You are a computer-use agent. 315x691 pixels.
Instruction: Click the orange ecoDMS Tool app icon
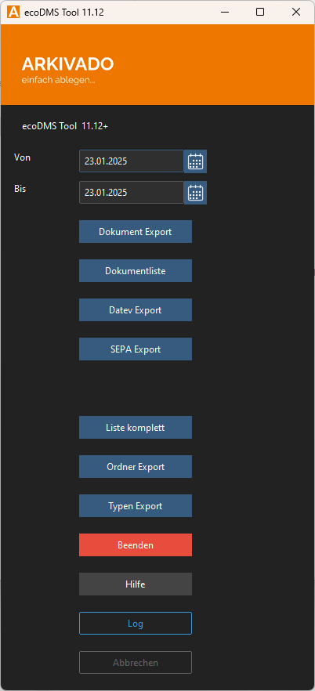[13, 12]
